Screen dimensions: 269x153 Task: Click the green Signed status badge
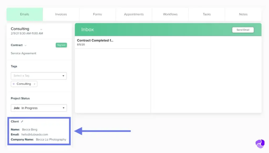pos(61,45)
